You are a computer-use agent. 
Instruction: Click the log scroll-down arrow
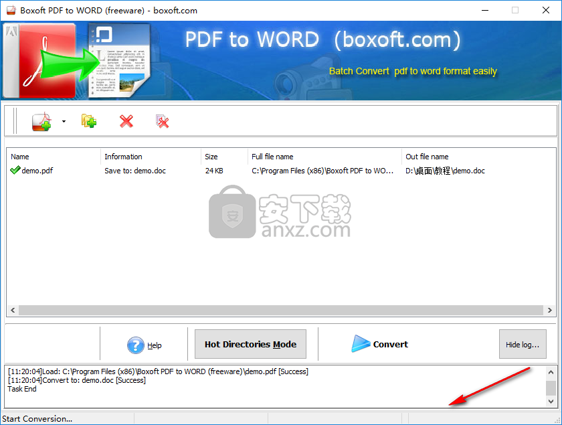click(x=551, y=402)
